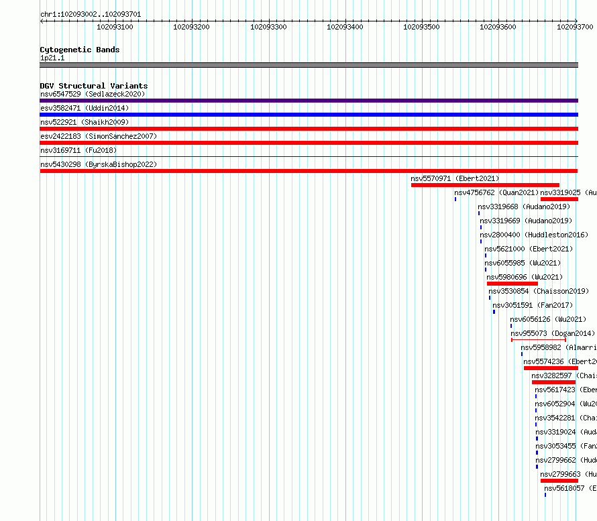
Task: Select nsv5621000 (Ebert2021) label
Action: [x=529, y=249]
